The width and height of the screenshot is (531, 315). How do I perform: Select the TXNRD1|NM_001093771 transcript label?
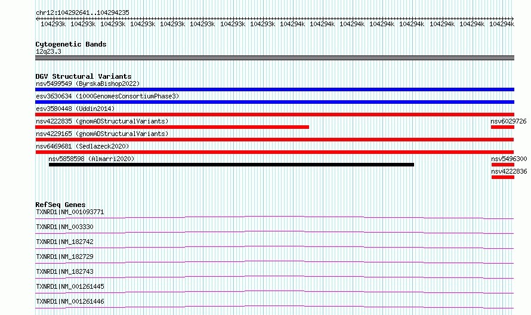pyautogui.click(x=70, y=212)
